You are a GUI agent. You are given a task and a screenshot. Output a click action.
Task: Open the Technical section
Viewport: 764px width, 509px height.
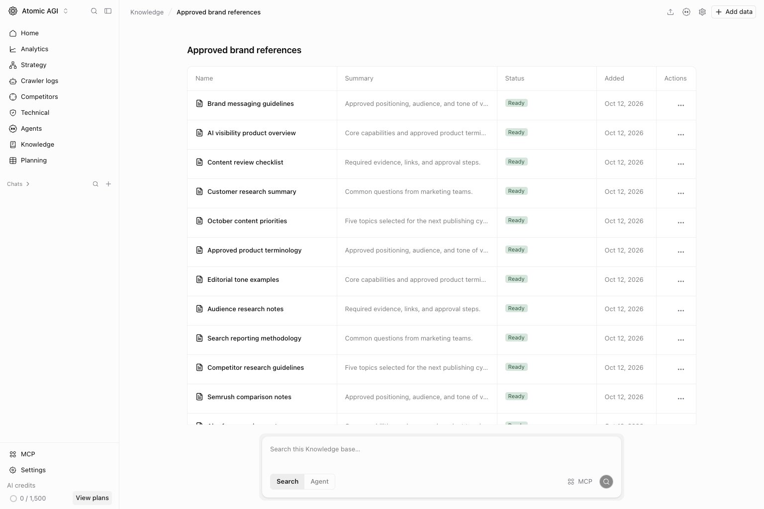tap(59, 113)
